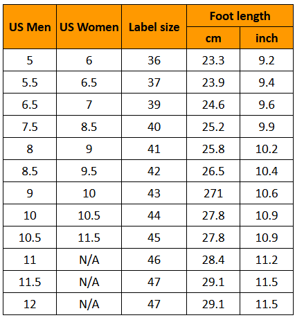Select the US Men 11.5 cell
The height and width of the screenshot is (320, 295).
click(x=30, y=282)
